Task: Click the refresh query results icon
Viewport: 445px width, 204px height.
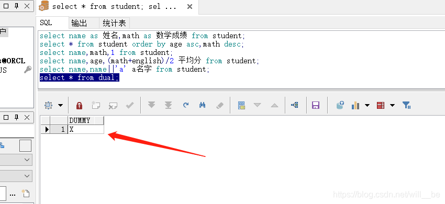Action: pos(186,105)
